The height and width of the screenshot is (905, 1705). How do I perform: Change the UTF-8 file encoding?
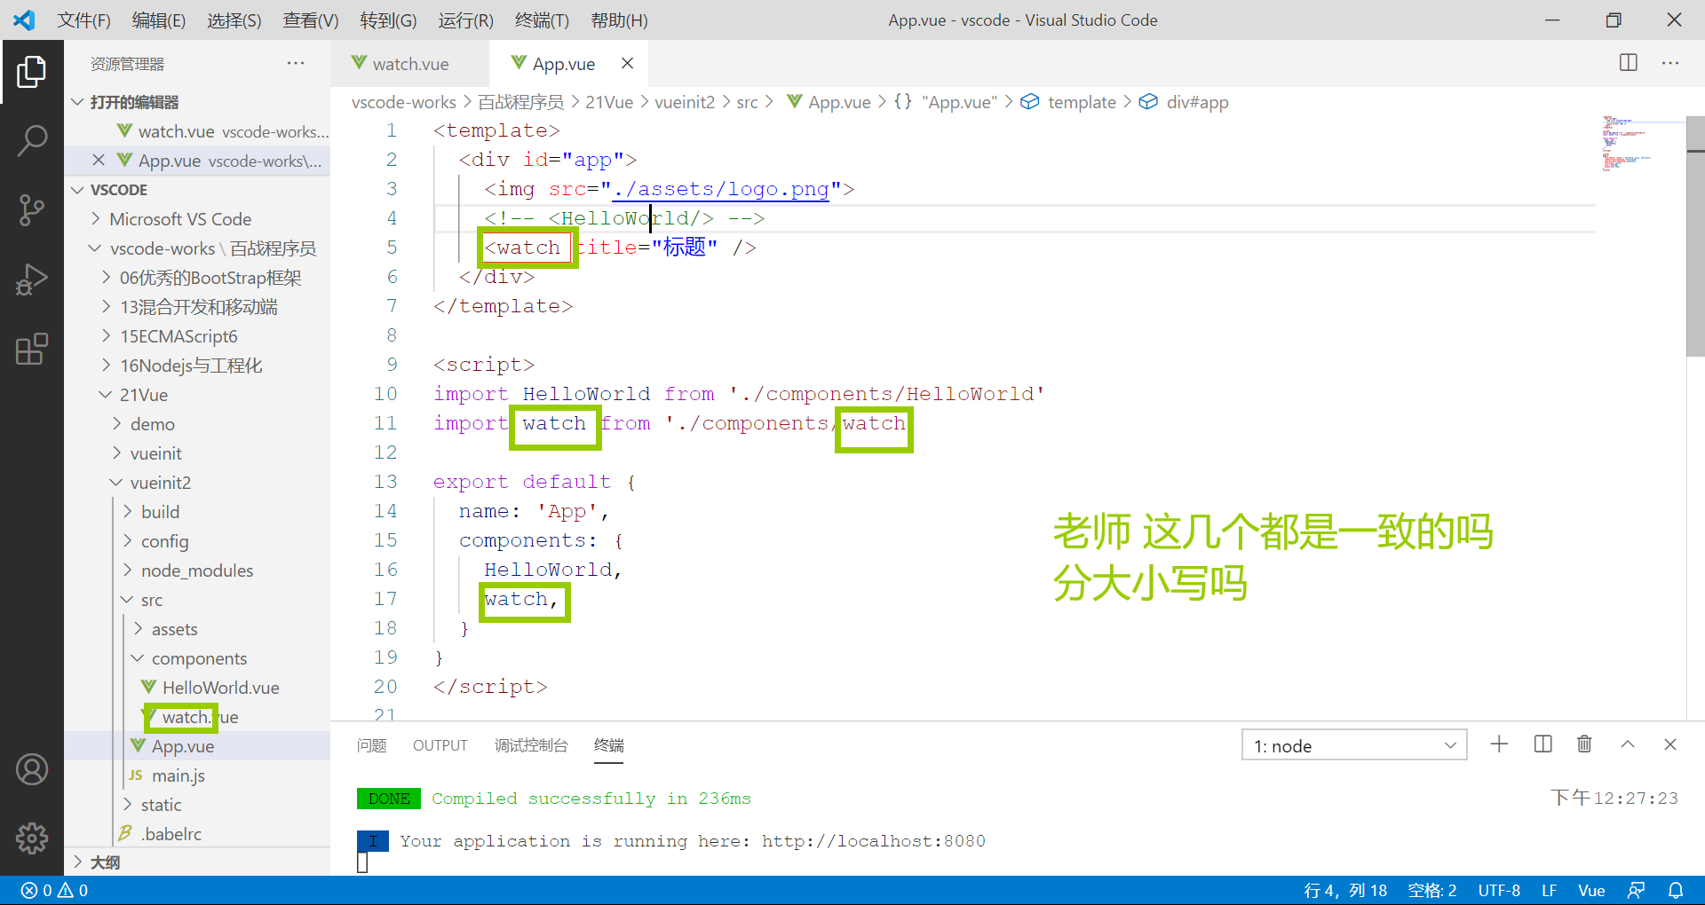tap(1499, 890)
